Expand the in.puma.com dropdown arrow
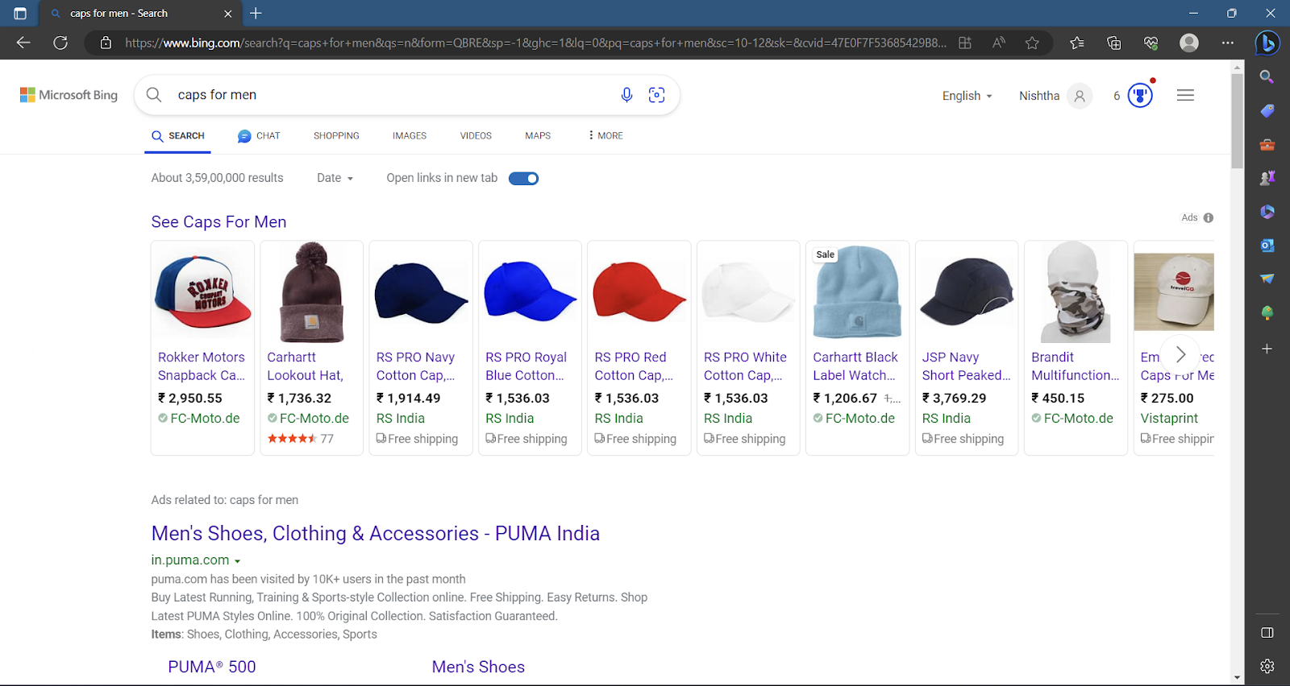The height and width of the screenshot is (686, 1290). tap(237, 560)
